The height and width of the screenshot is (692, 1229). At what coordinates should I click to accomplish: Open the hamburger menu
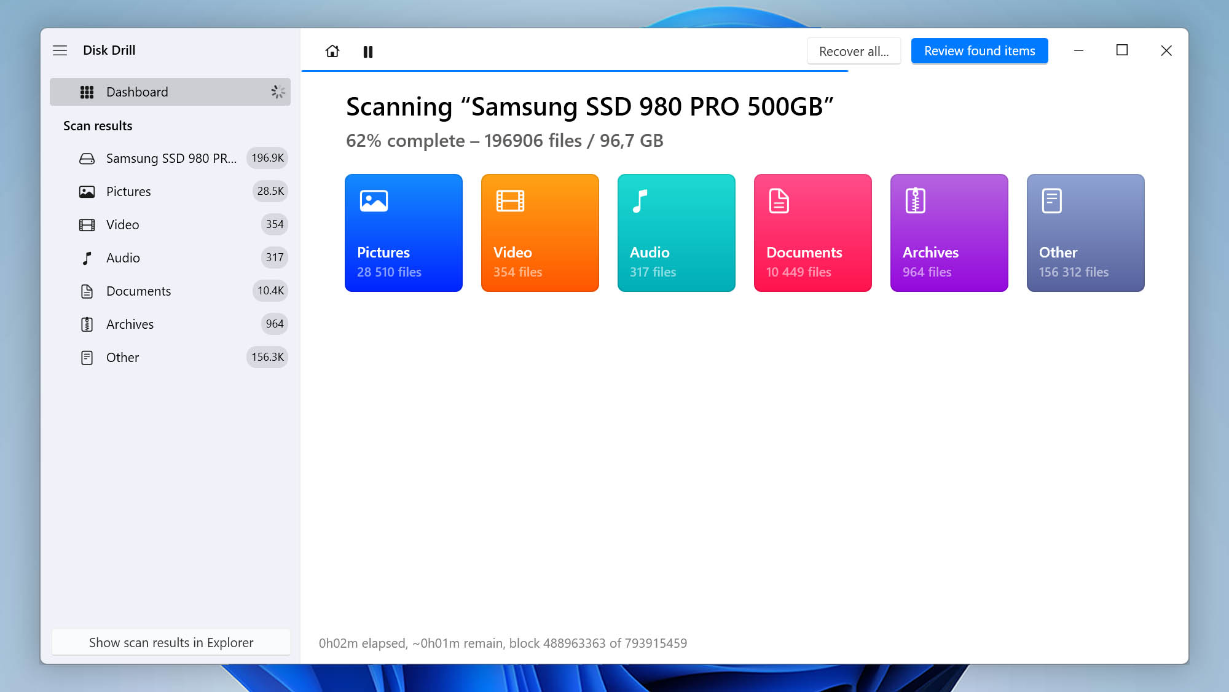click(x=60, y=50)
